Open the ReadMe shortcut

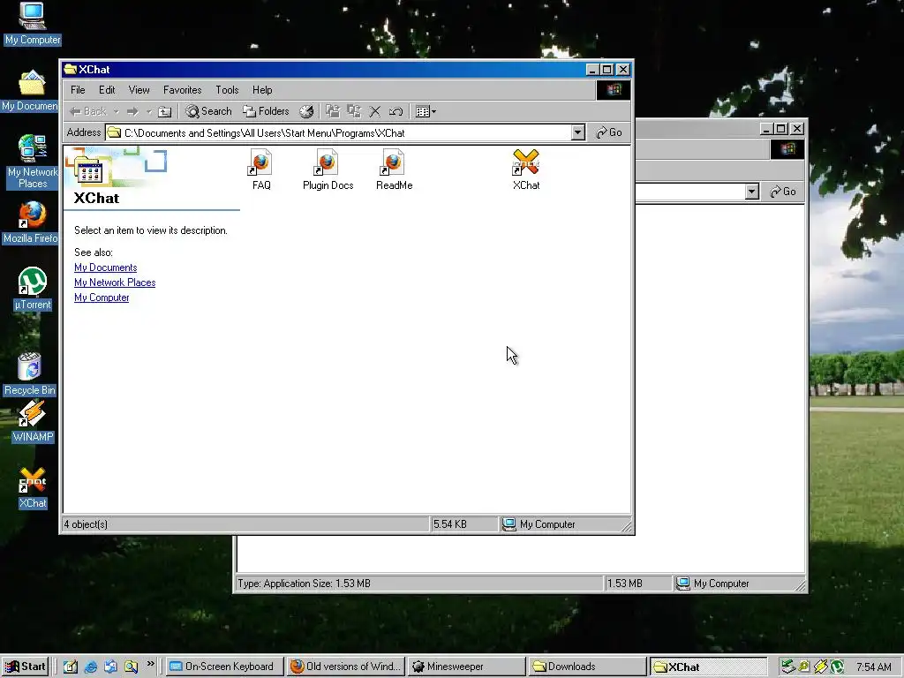pos(394,169)
